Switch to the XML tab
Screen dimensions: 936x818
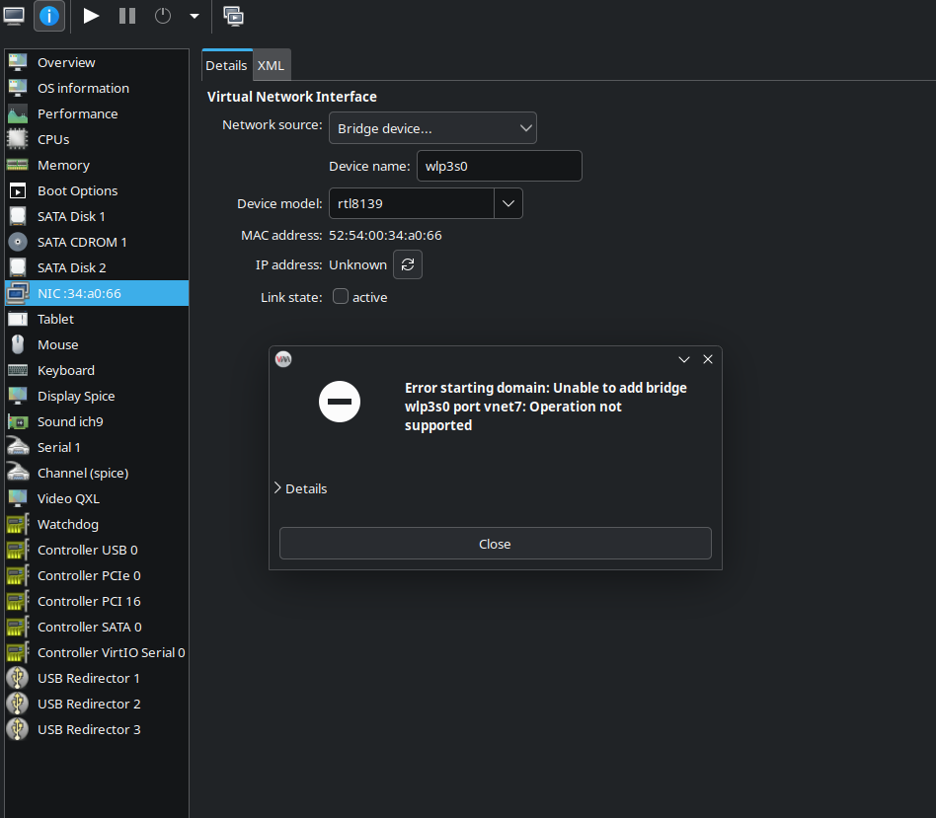coord(271,66)
